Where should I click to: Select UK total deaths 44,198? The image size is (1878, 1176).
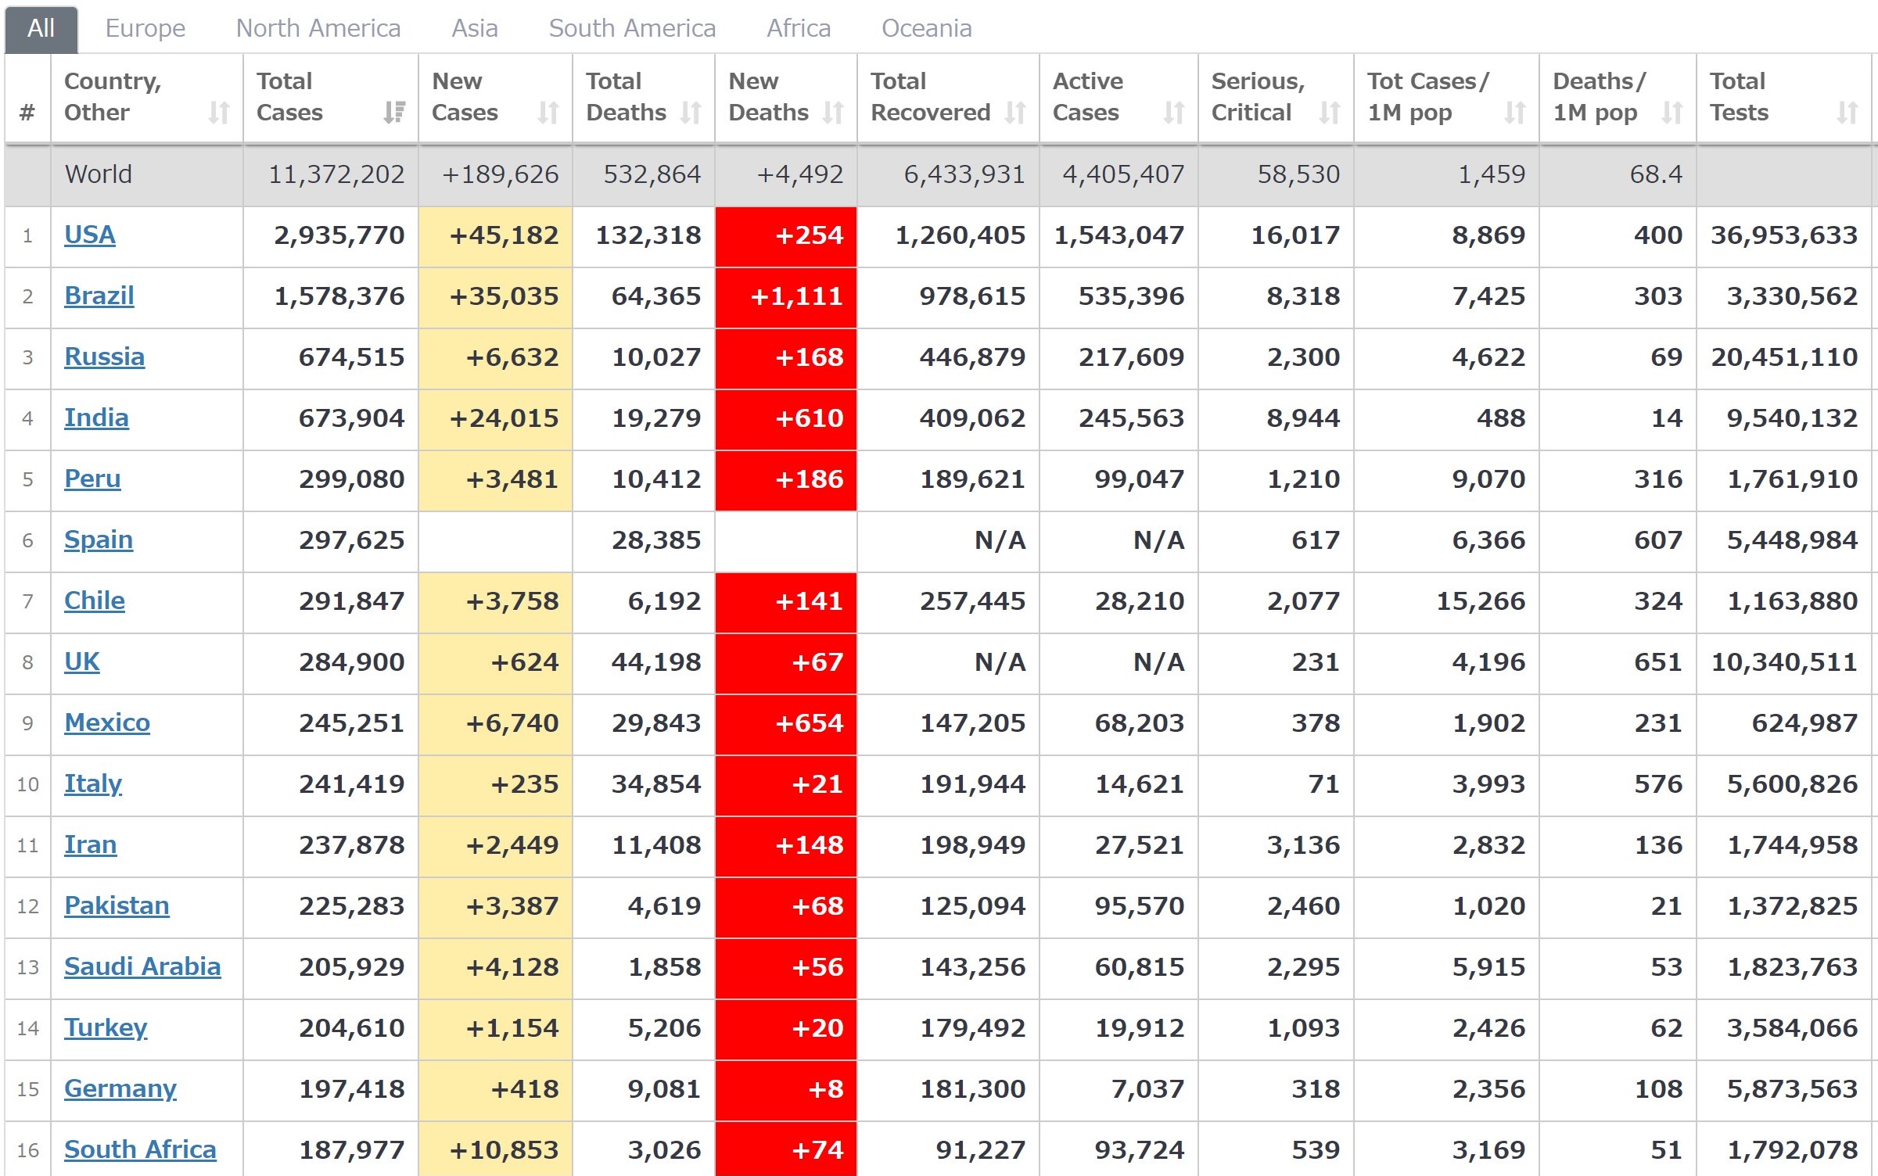pos(656,661)
